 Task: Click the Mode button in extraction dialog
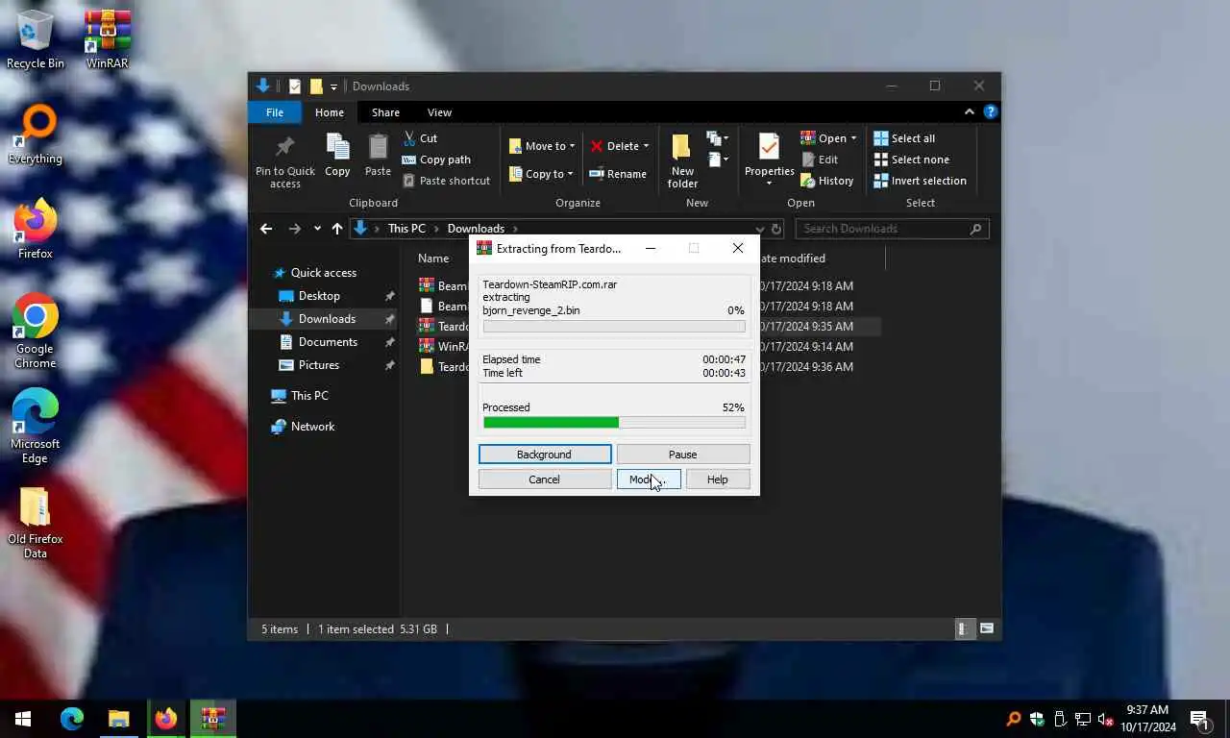[649, 480]
